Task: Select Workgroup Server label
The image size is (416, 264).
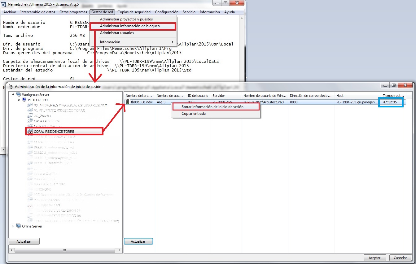Action: click(36, 94)
